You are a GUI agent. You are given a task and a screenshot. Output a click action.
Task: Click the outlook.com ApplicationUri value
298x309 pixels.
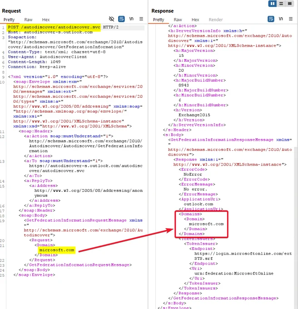click(x=199, y=204)
